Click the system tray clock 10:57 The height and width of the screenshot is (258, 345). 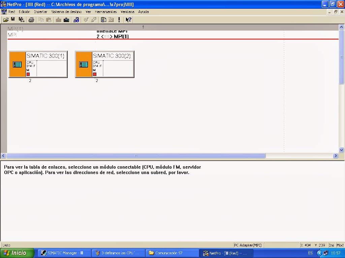pos(336,253)
